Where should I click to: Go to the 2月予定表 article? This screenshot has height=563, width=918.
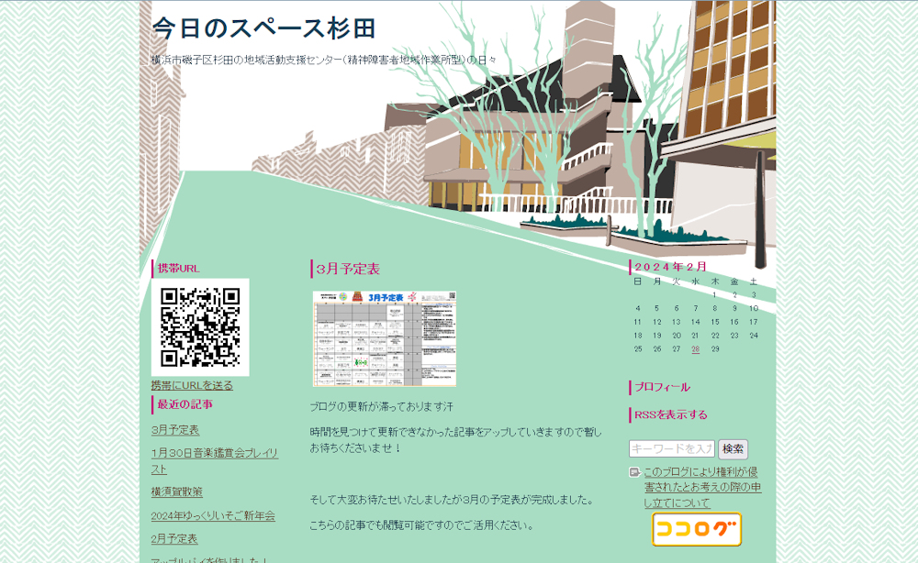[174, 538]
